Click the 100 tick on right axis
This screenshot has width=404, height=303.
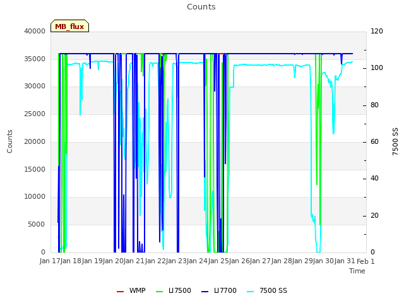click(377, 68)
